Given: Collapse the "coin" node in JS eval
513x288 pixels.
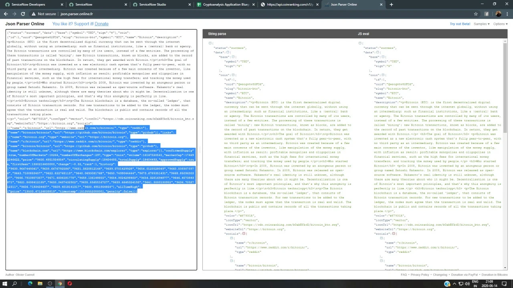Looking at the screenshot, I should 383,75.
